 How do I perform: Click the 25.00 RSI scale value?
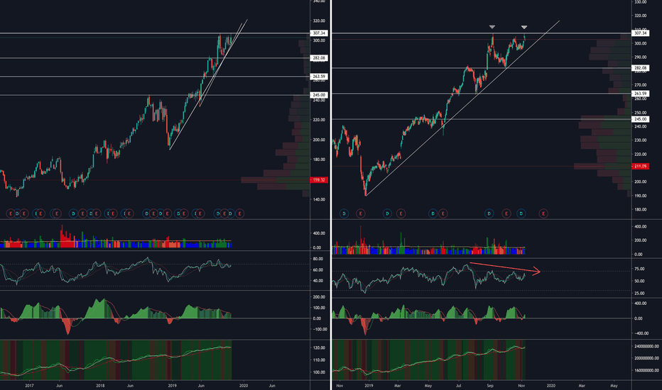[639, 294]
